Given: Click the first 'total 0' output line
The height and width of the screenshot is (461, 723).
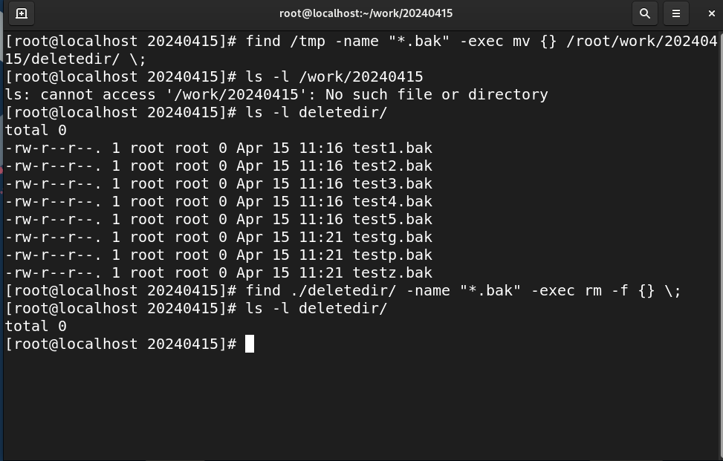Looking at the screenshot, I should pyautogui.click(x=36, y=131).
